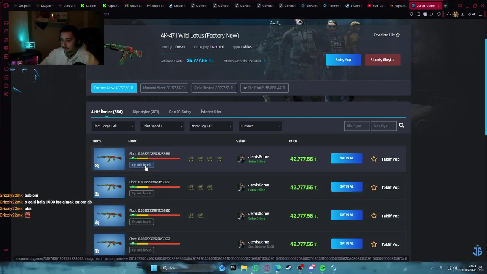
Task: Switch to the YouTube browser tab
Action: pos(376,6)
